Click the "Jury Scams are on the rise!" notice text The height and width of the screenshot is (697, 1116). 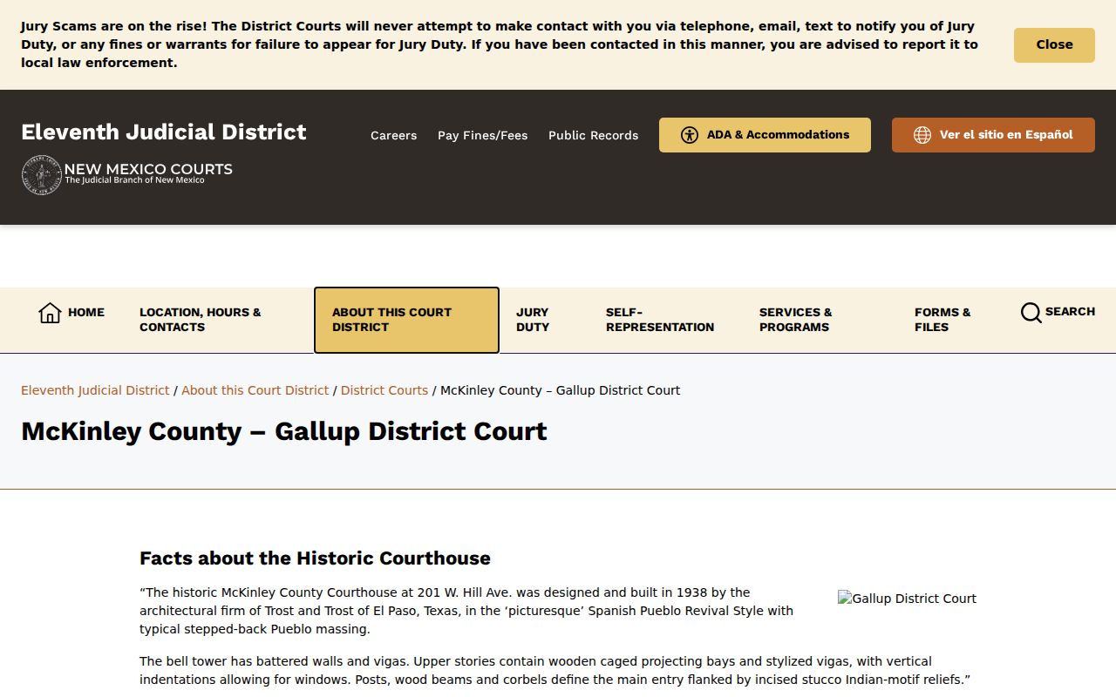pos(500,44)
